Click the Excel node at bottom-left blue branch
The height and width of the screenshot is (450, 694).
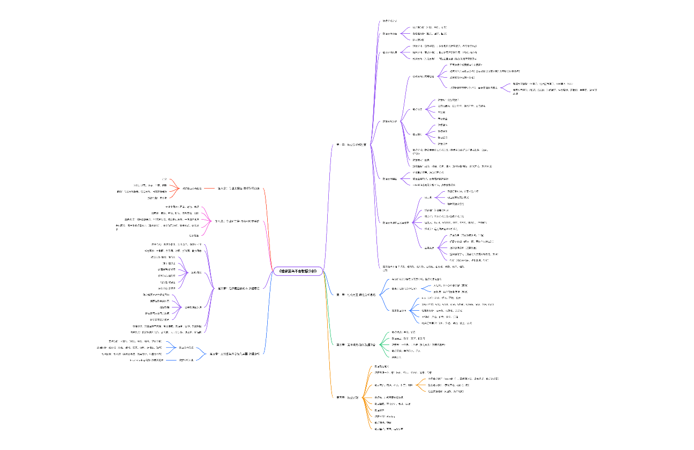click(x=149, y=360)
